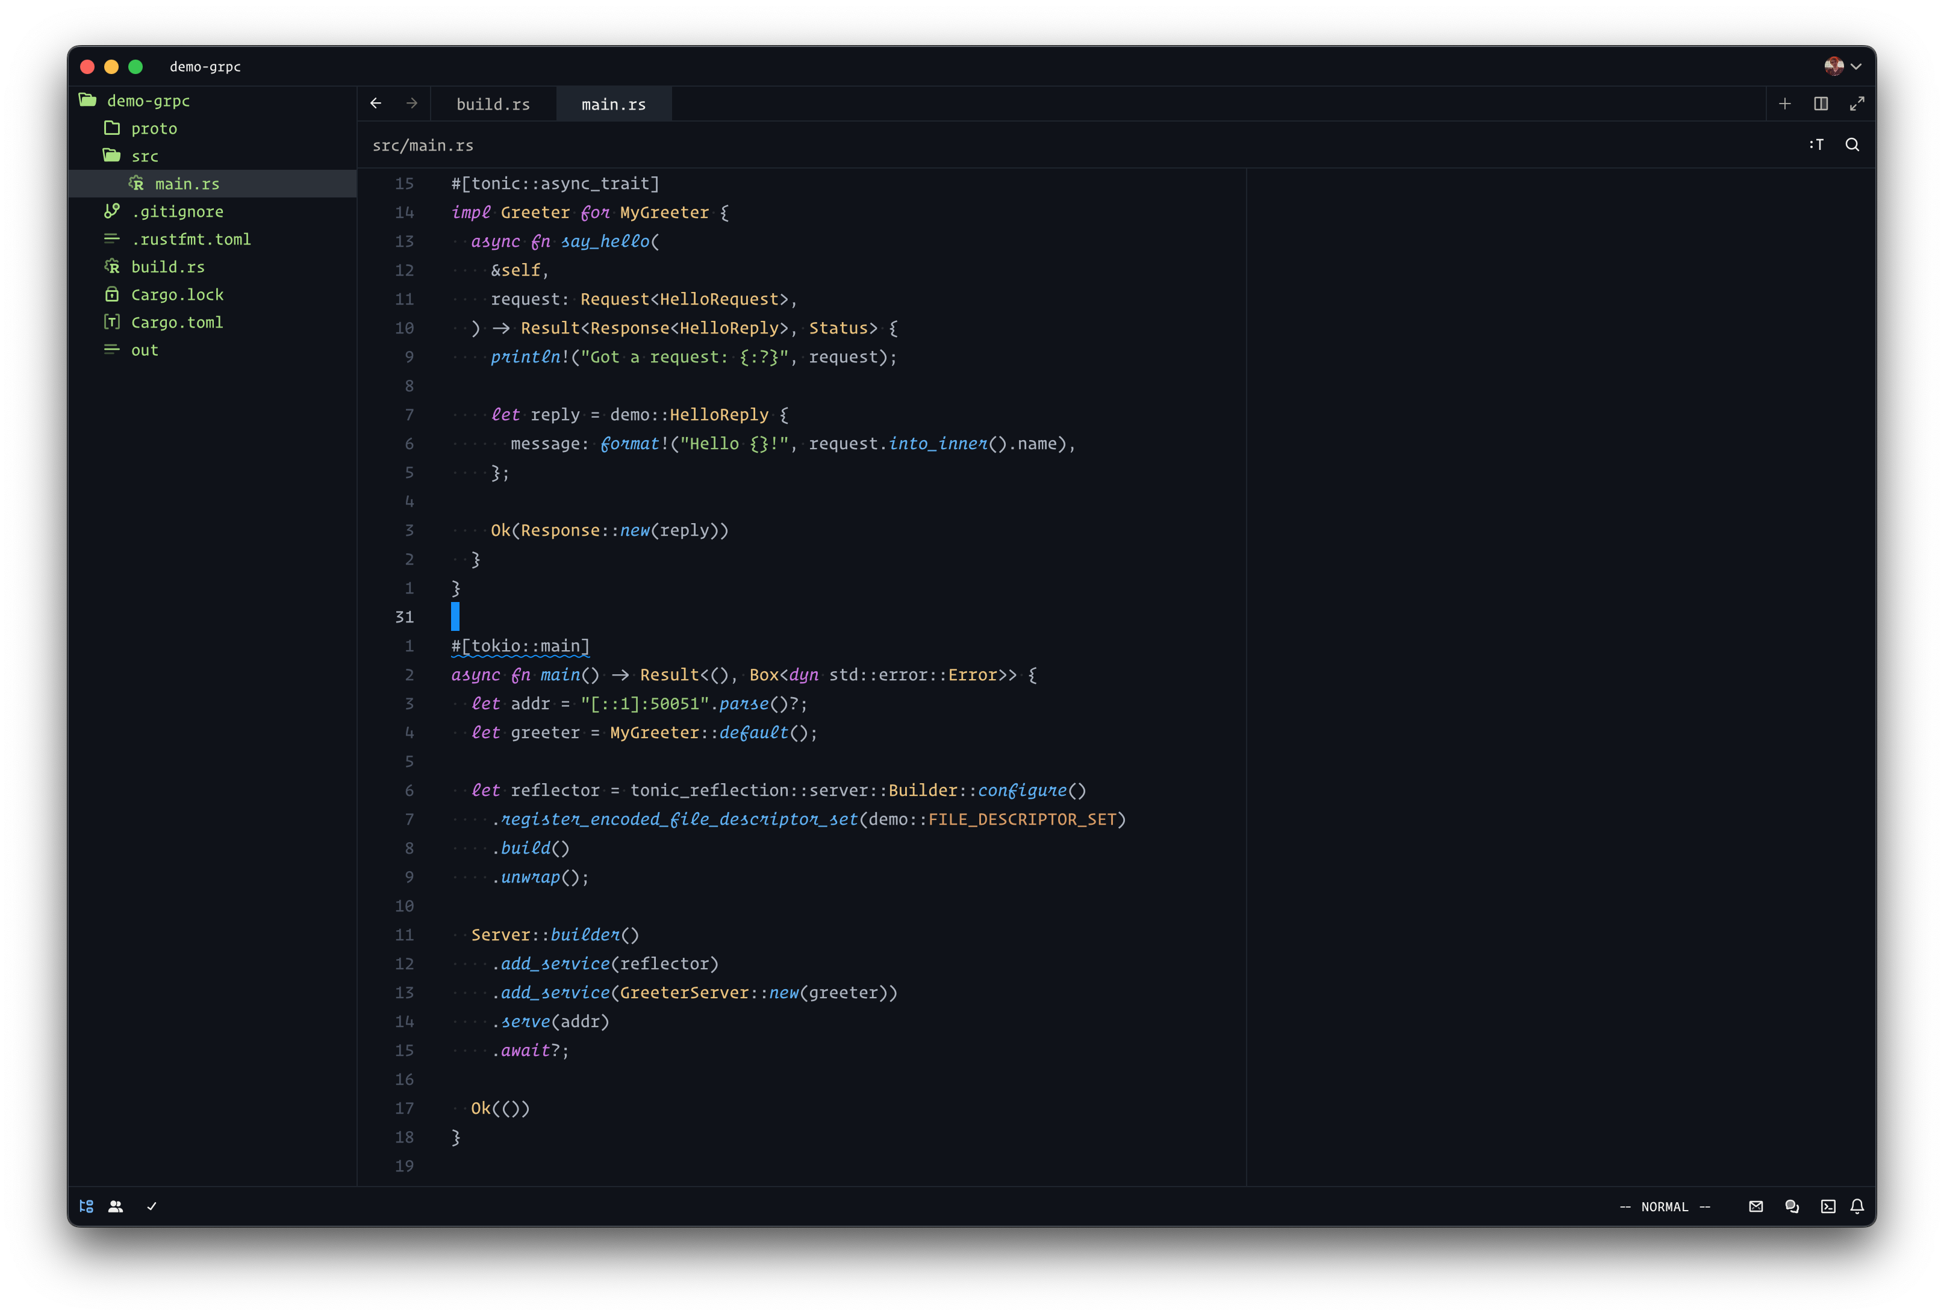Collapse the proto folder
Image resolution: width=1944 pixels, height=1316 pixels.
(154, 128)
